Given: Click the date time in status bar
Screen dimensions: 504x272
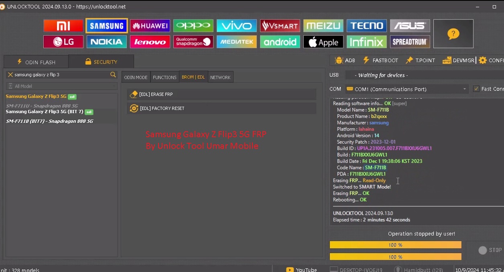Looking at the screenshot, I should (x=479, y=270).
